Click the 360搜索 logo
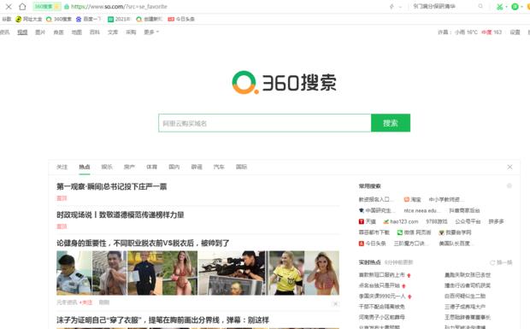530x329 pixels. pyautogui.click(x=285, y=82)
